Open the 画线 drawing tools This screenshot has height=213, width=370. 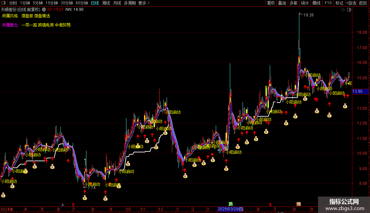316,3
